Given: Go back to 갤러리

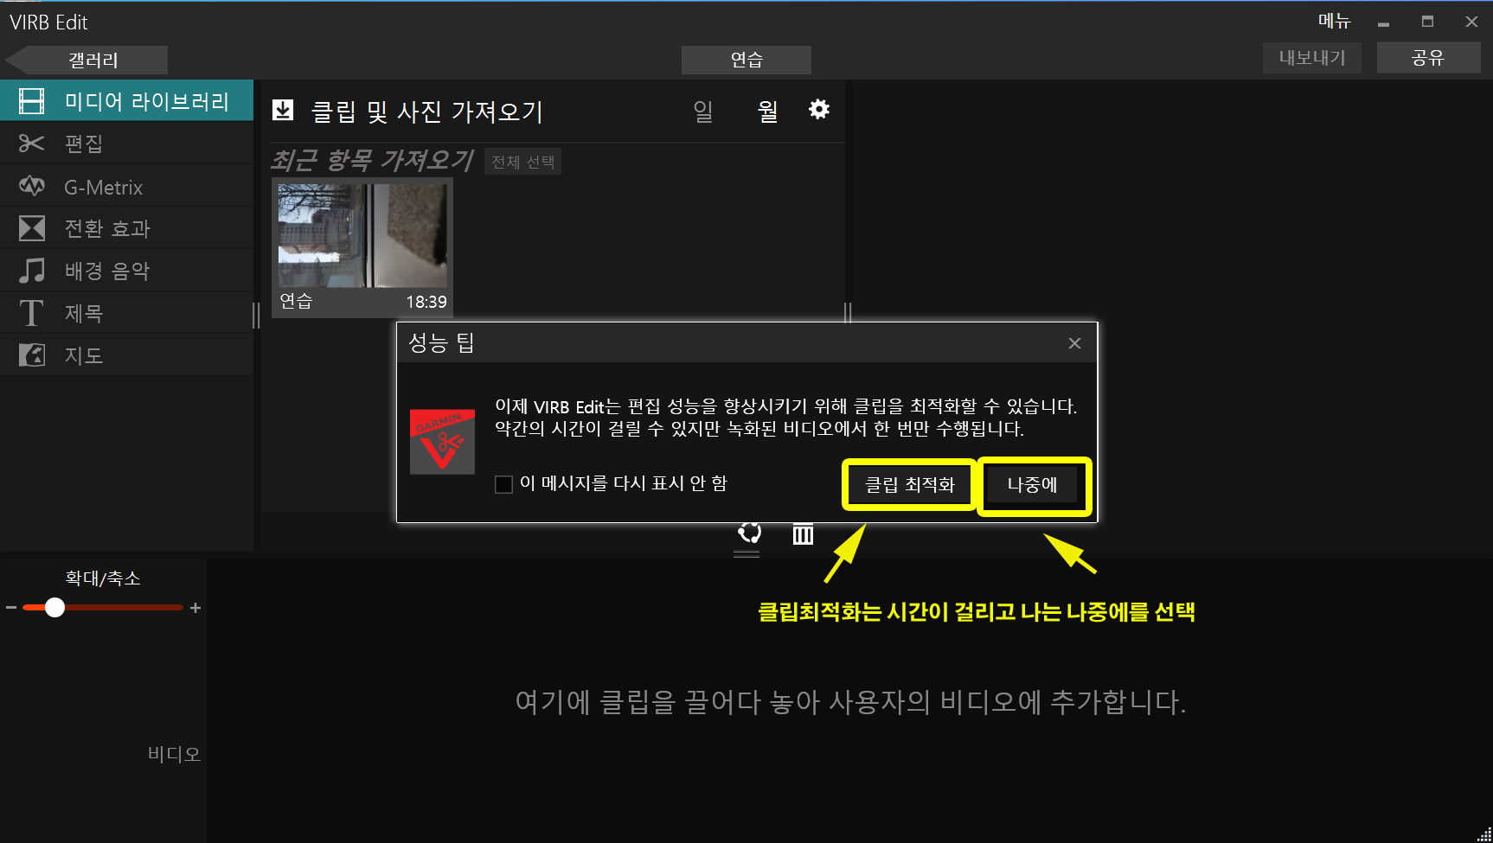Looking at the screenshot, I should [x=87, y=60].
